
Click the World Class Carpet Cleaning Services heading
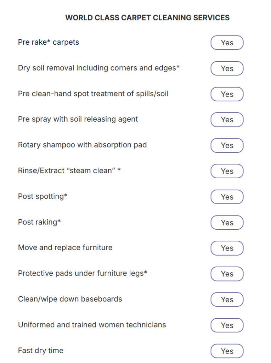coord(147,18)
